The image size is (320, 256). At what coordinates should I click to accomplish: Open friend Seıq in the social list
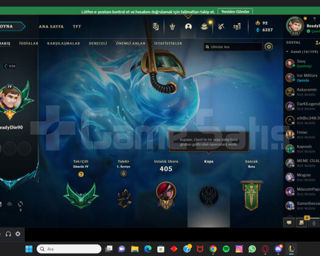click(x=302, y=63)
